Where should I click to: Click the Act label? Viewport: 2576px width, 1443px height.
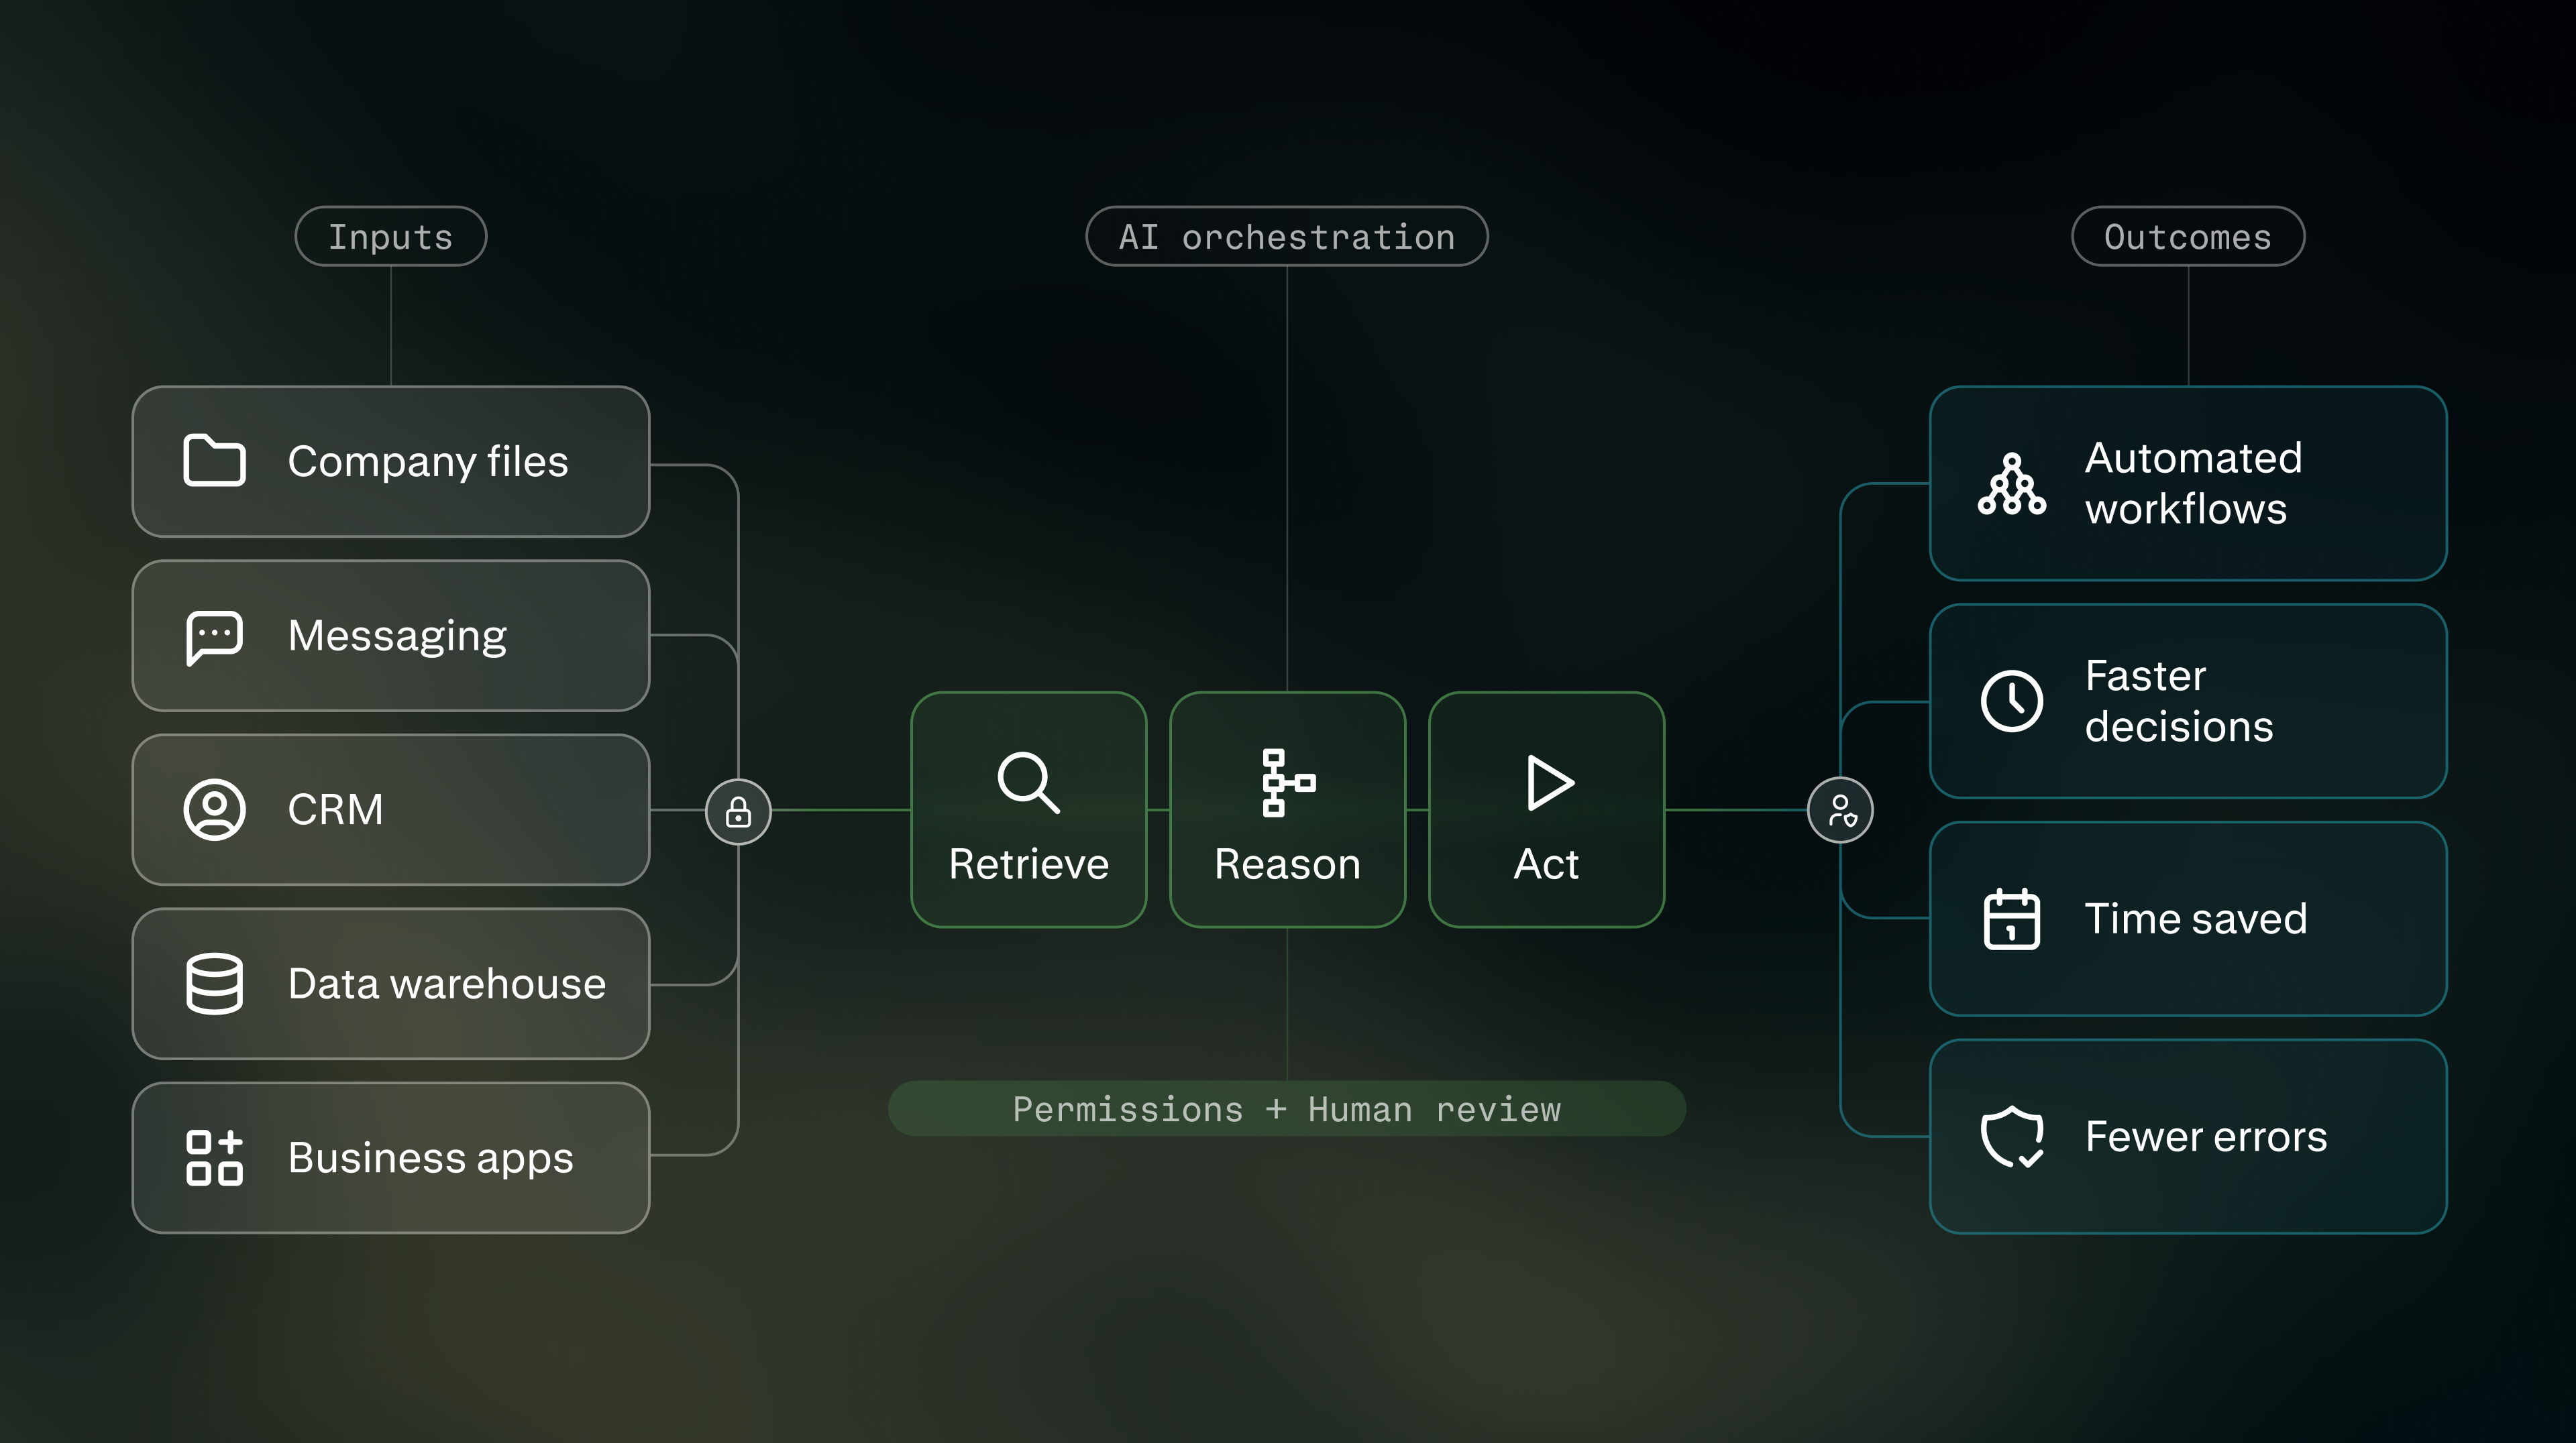[1546, 864]
